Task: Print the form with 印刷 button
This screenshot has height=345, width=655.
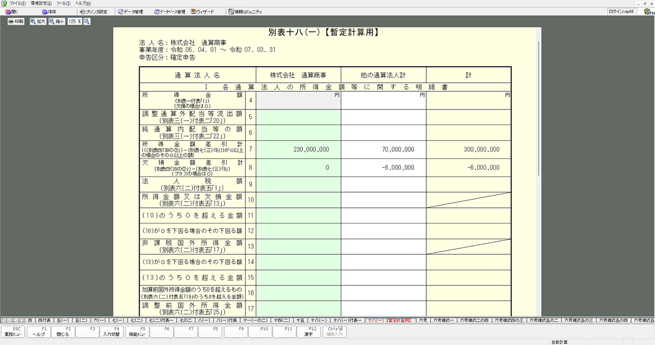Action: 16,22
